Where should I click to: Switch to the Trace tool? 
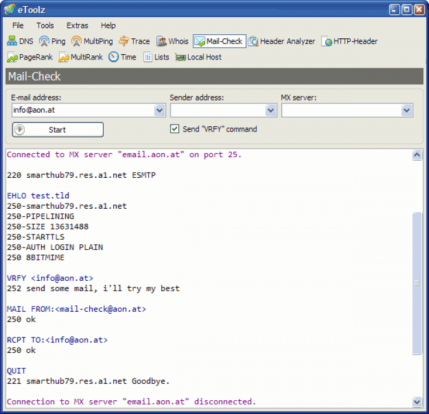(134, 41)
